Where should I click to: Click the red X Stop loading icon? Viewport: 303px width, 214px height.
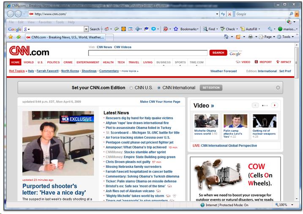[x=229, y=14]
